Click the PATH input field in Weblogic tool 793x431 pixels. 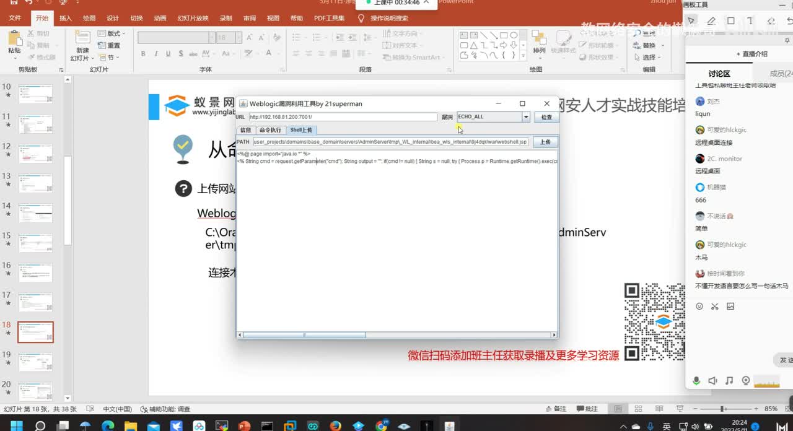390,142
